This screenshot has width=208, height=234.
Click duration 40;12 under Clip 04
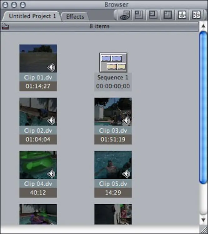(38, 192)
